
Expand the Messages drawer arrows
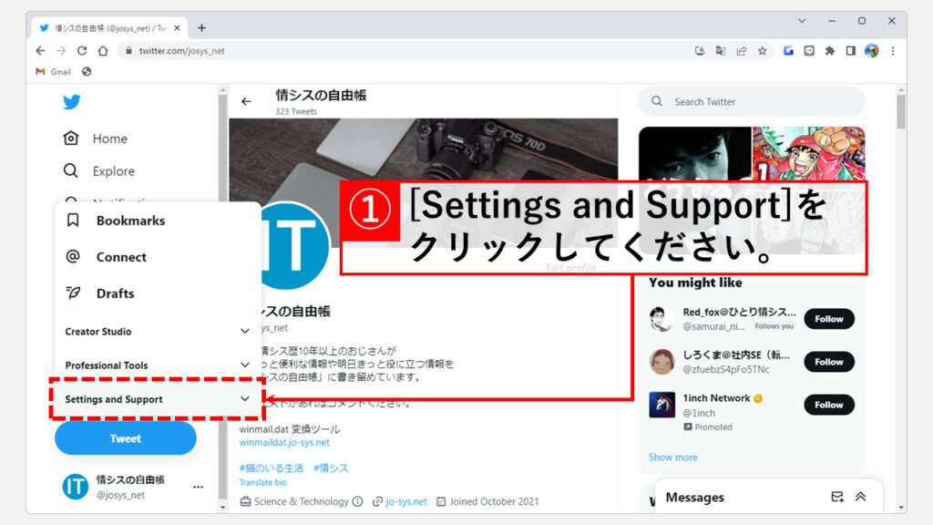pos(861,497)
